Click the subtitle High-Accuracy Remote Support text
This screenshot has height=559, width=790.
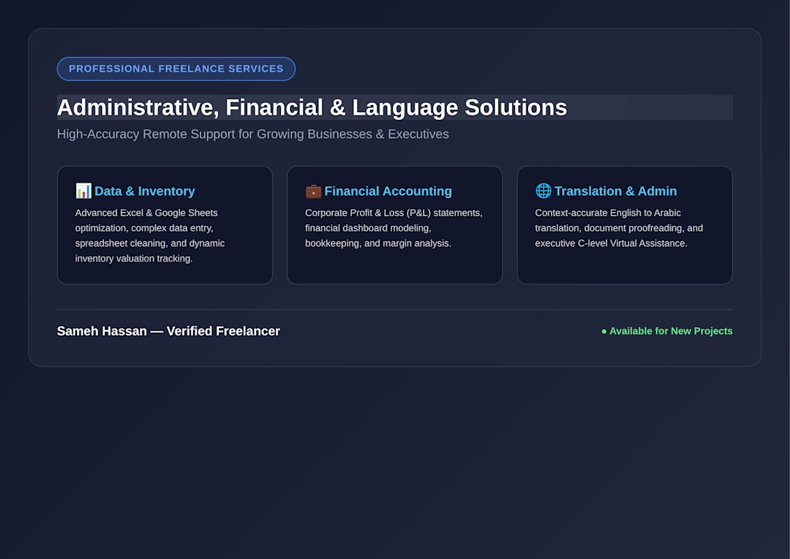point(253,134)
